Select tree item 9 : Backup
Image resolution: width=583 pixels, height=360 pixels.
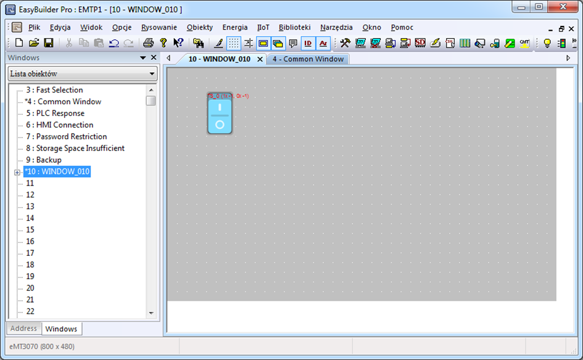coord(44,160)
